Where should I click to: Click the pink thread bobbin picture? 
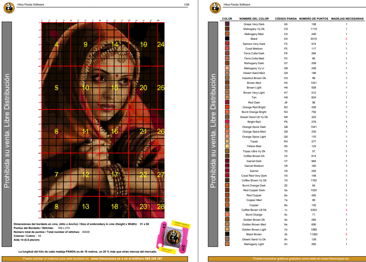click(173, 237)
